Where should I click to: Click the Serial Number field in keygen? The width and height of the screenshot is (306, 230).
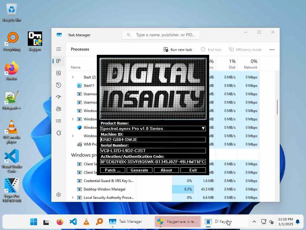tap(153, 151)
